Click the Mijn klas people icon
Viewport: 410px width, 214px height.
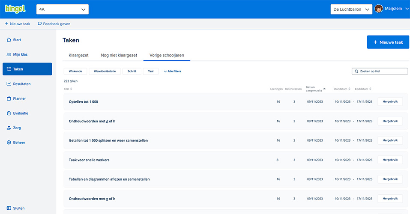9,54
